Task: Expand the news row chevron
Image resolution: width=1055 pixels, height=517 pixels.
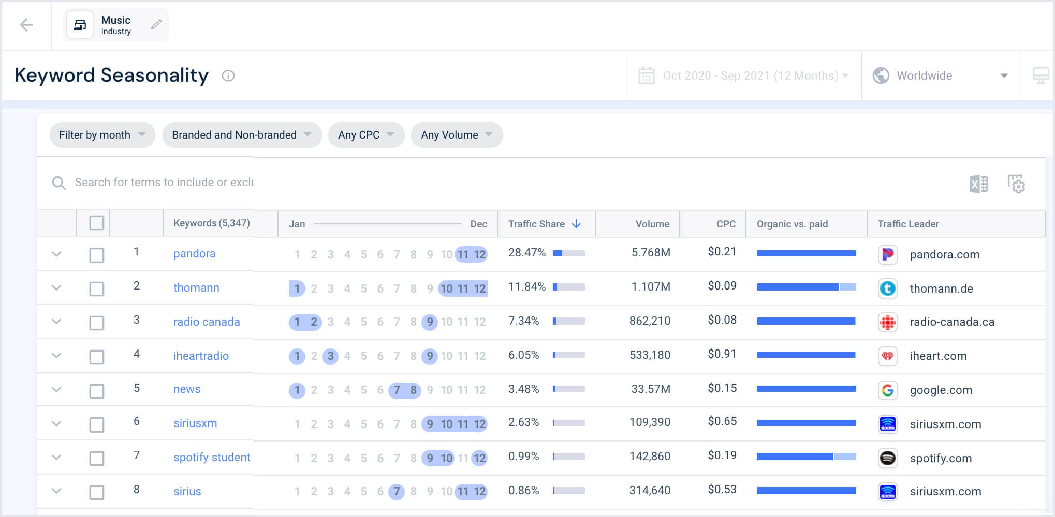Action: (x=56, y=389)
